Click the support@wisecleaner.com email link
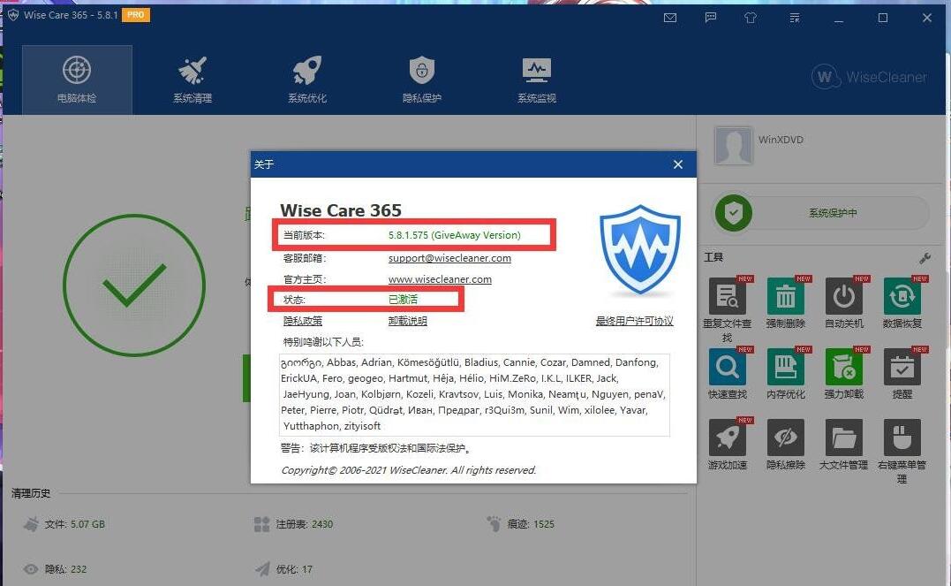The height and width of the screenshot is (586, 951). tap(449, 258)
